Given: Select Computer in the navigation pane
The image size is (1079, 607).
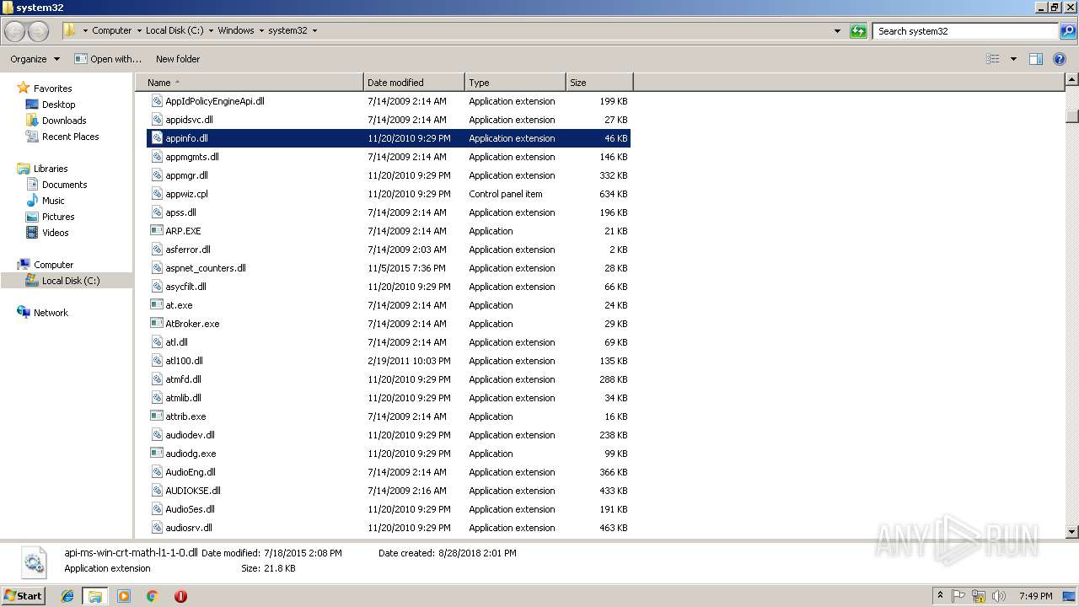Looking at the screenshot, I should [x=53, y=265].
